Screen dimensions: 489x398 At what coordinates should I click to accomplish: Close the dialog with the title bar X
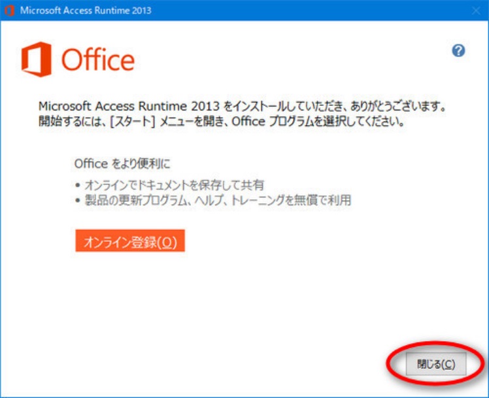[476, 10]
